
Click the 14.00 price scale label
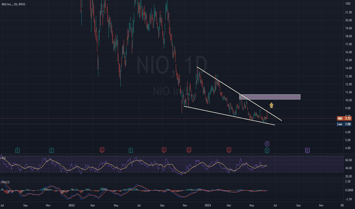click(x=349, y=68)
